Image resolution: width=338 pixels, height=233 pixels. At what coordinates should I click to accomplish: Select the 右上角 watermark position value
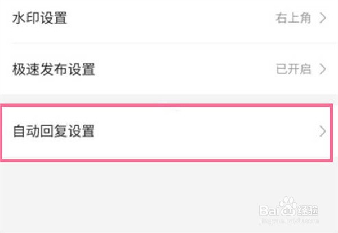pyautogui.click(x=293, y=18)
